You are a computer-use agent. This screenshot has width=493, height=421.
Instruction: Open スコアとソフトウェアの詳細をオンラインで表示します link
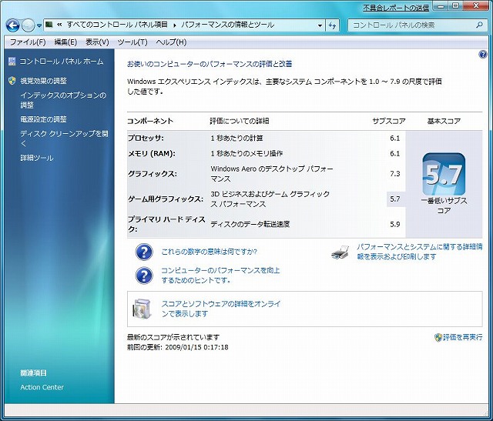pos(221,309)
